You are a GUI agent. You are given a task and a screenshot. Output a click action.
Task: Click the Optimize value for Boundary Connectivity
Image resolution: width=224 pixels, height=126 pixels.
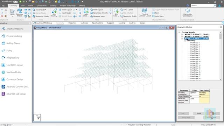click(x=194, y=93)
